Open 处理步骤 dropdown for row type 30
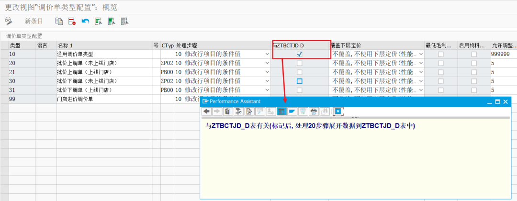517x201 pixels. point(267,81)
